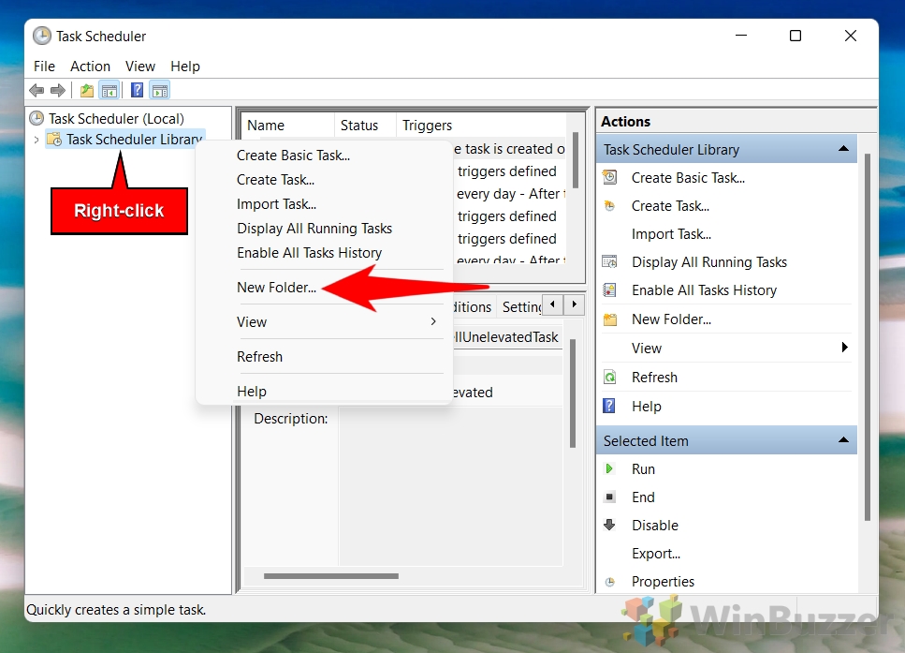This screenshot has height=653, width=905.
Task: Choose Display All Running Tasks in context menu
Action: click(x=314, y=229)
